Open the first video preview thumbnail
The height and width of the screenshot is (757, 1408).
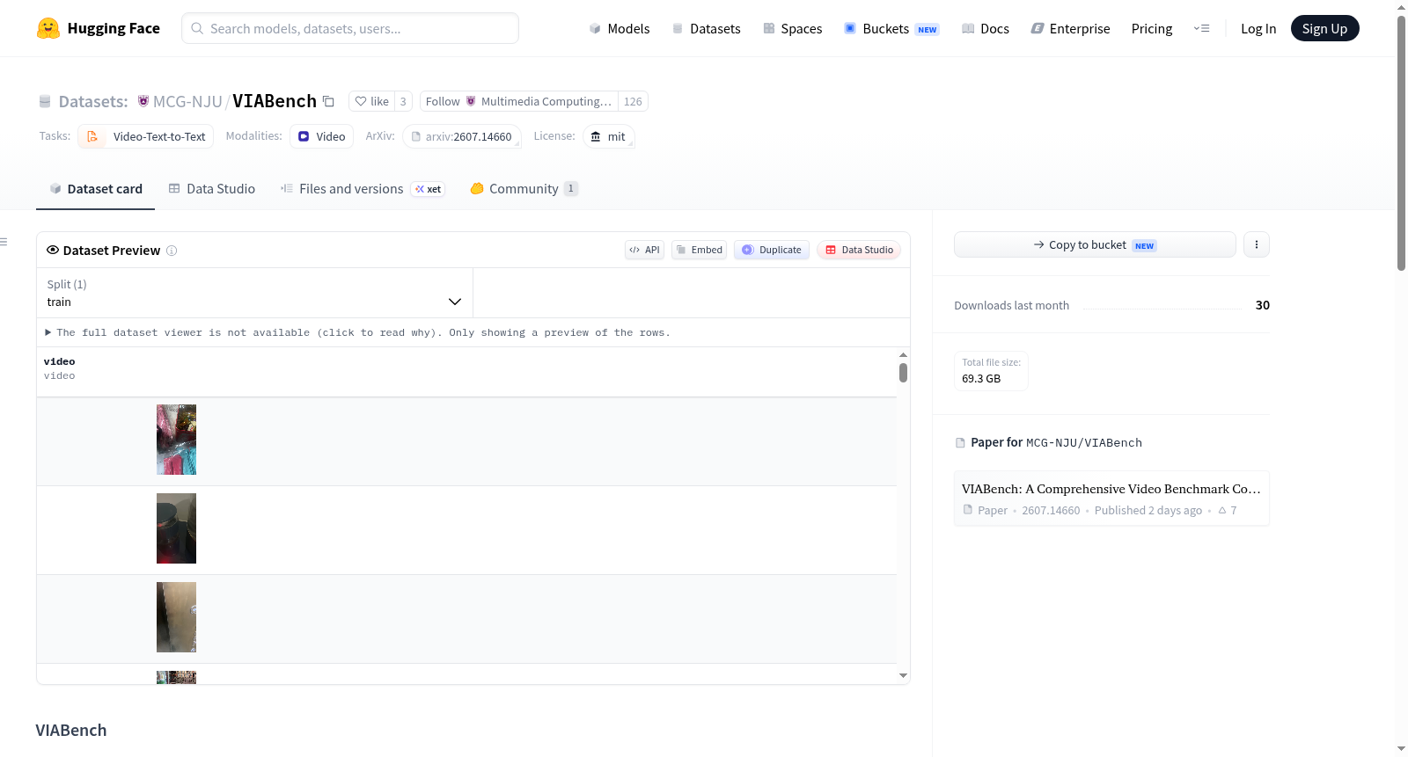[x=176, y=440]
